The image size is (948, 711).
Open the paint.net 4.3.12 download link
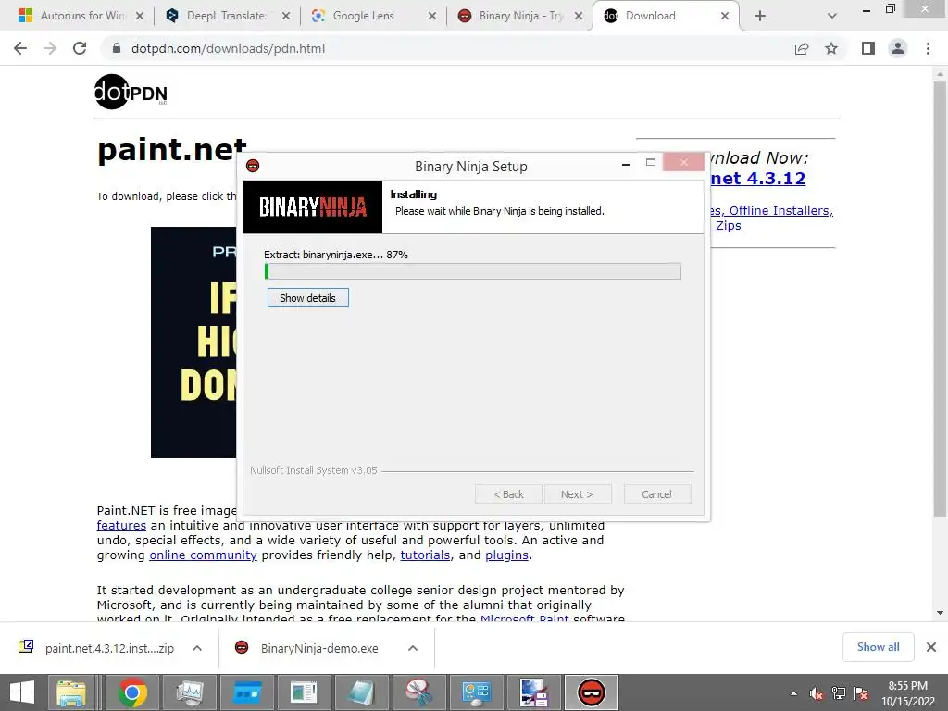[758, 179]
